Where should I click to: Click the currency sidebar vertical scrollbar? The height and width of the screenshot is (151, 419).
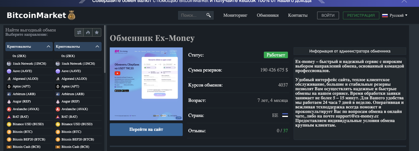[105, 50]
